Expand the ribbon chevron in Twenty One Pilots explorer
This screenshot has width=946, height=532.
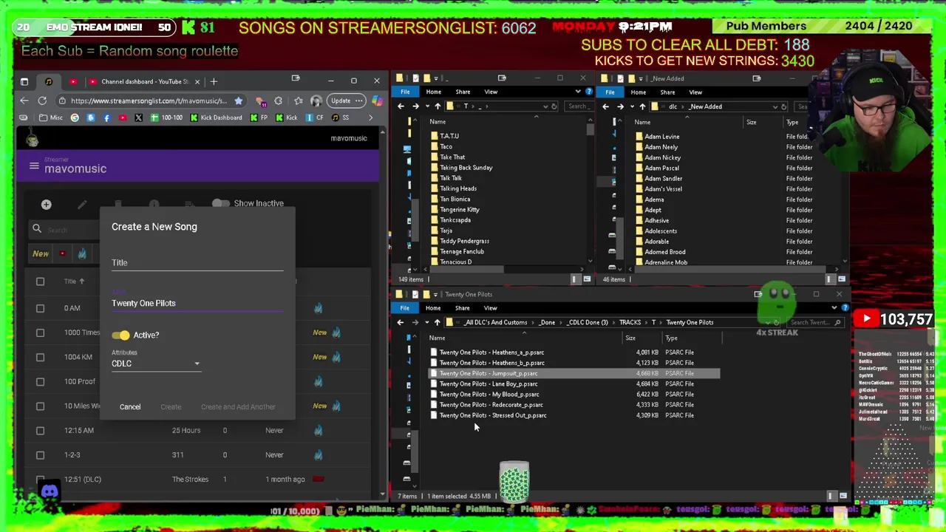click(x=834, y=308)
